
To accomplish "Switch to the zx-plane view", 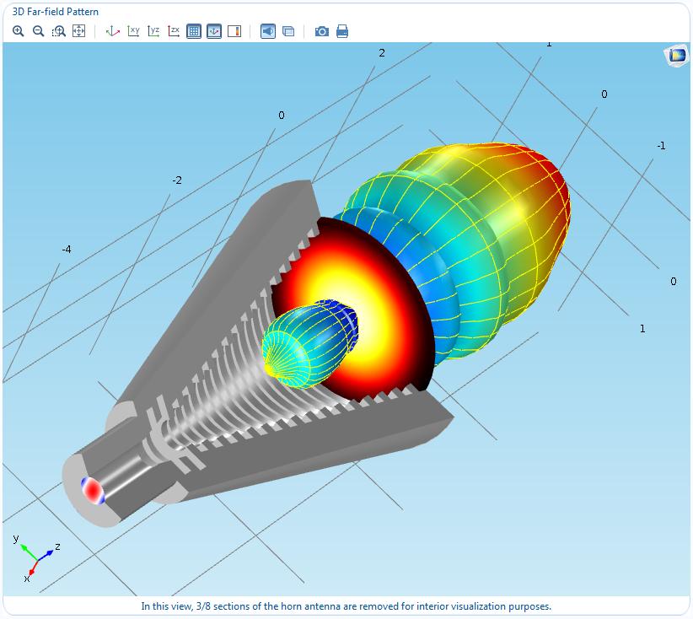I will coord(174,31).
